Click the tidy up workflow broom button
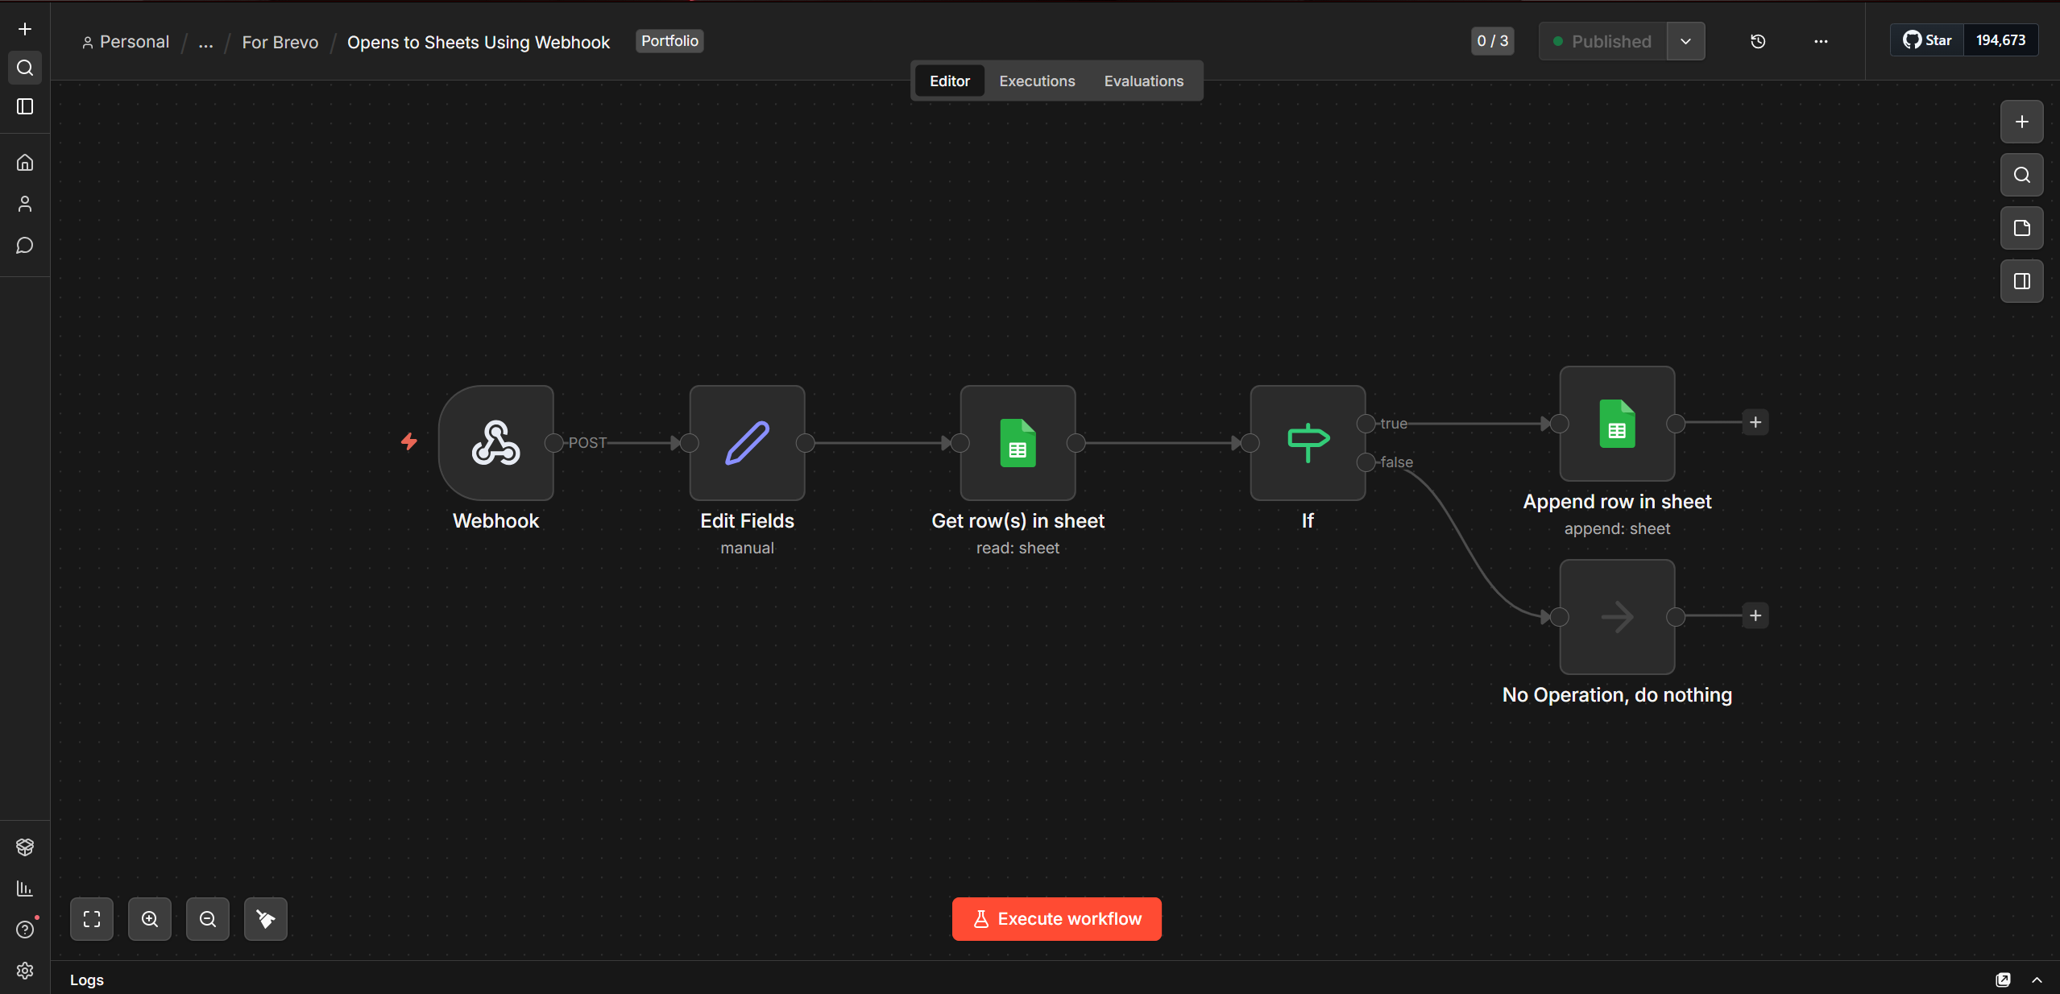 click(x=266, y=919)
